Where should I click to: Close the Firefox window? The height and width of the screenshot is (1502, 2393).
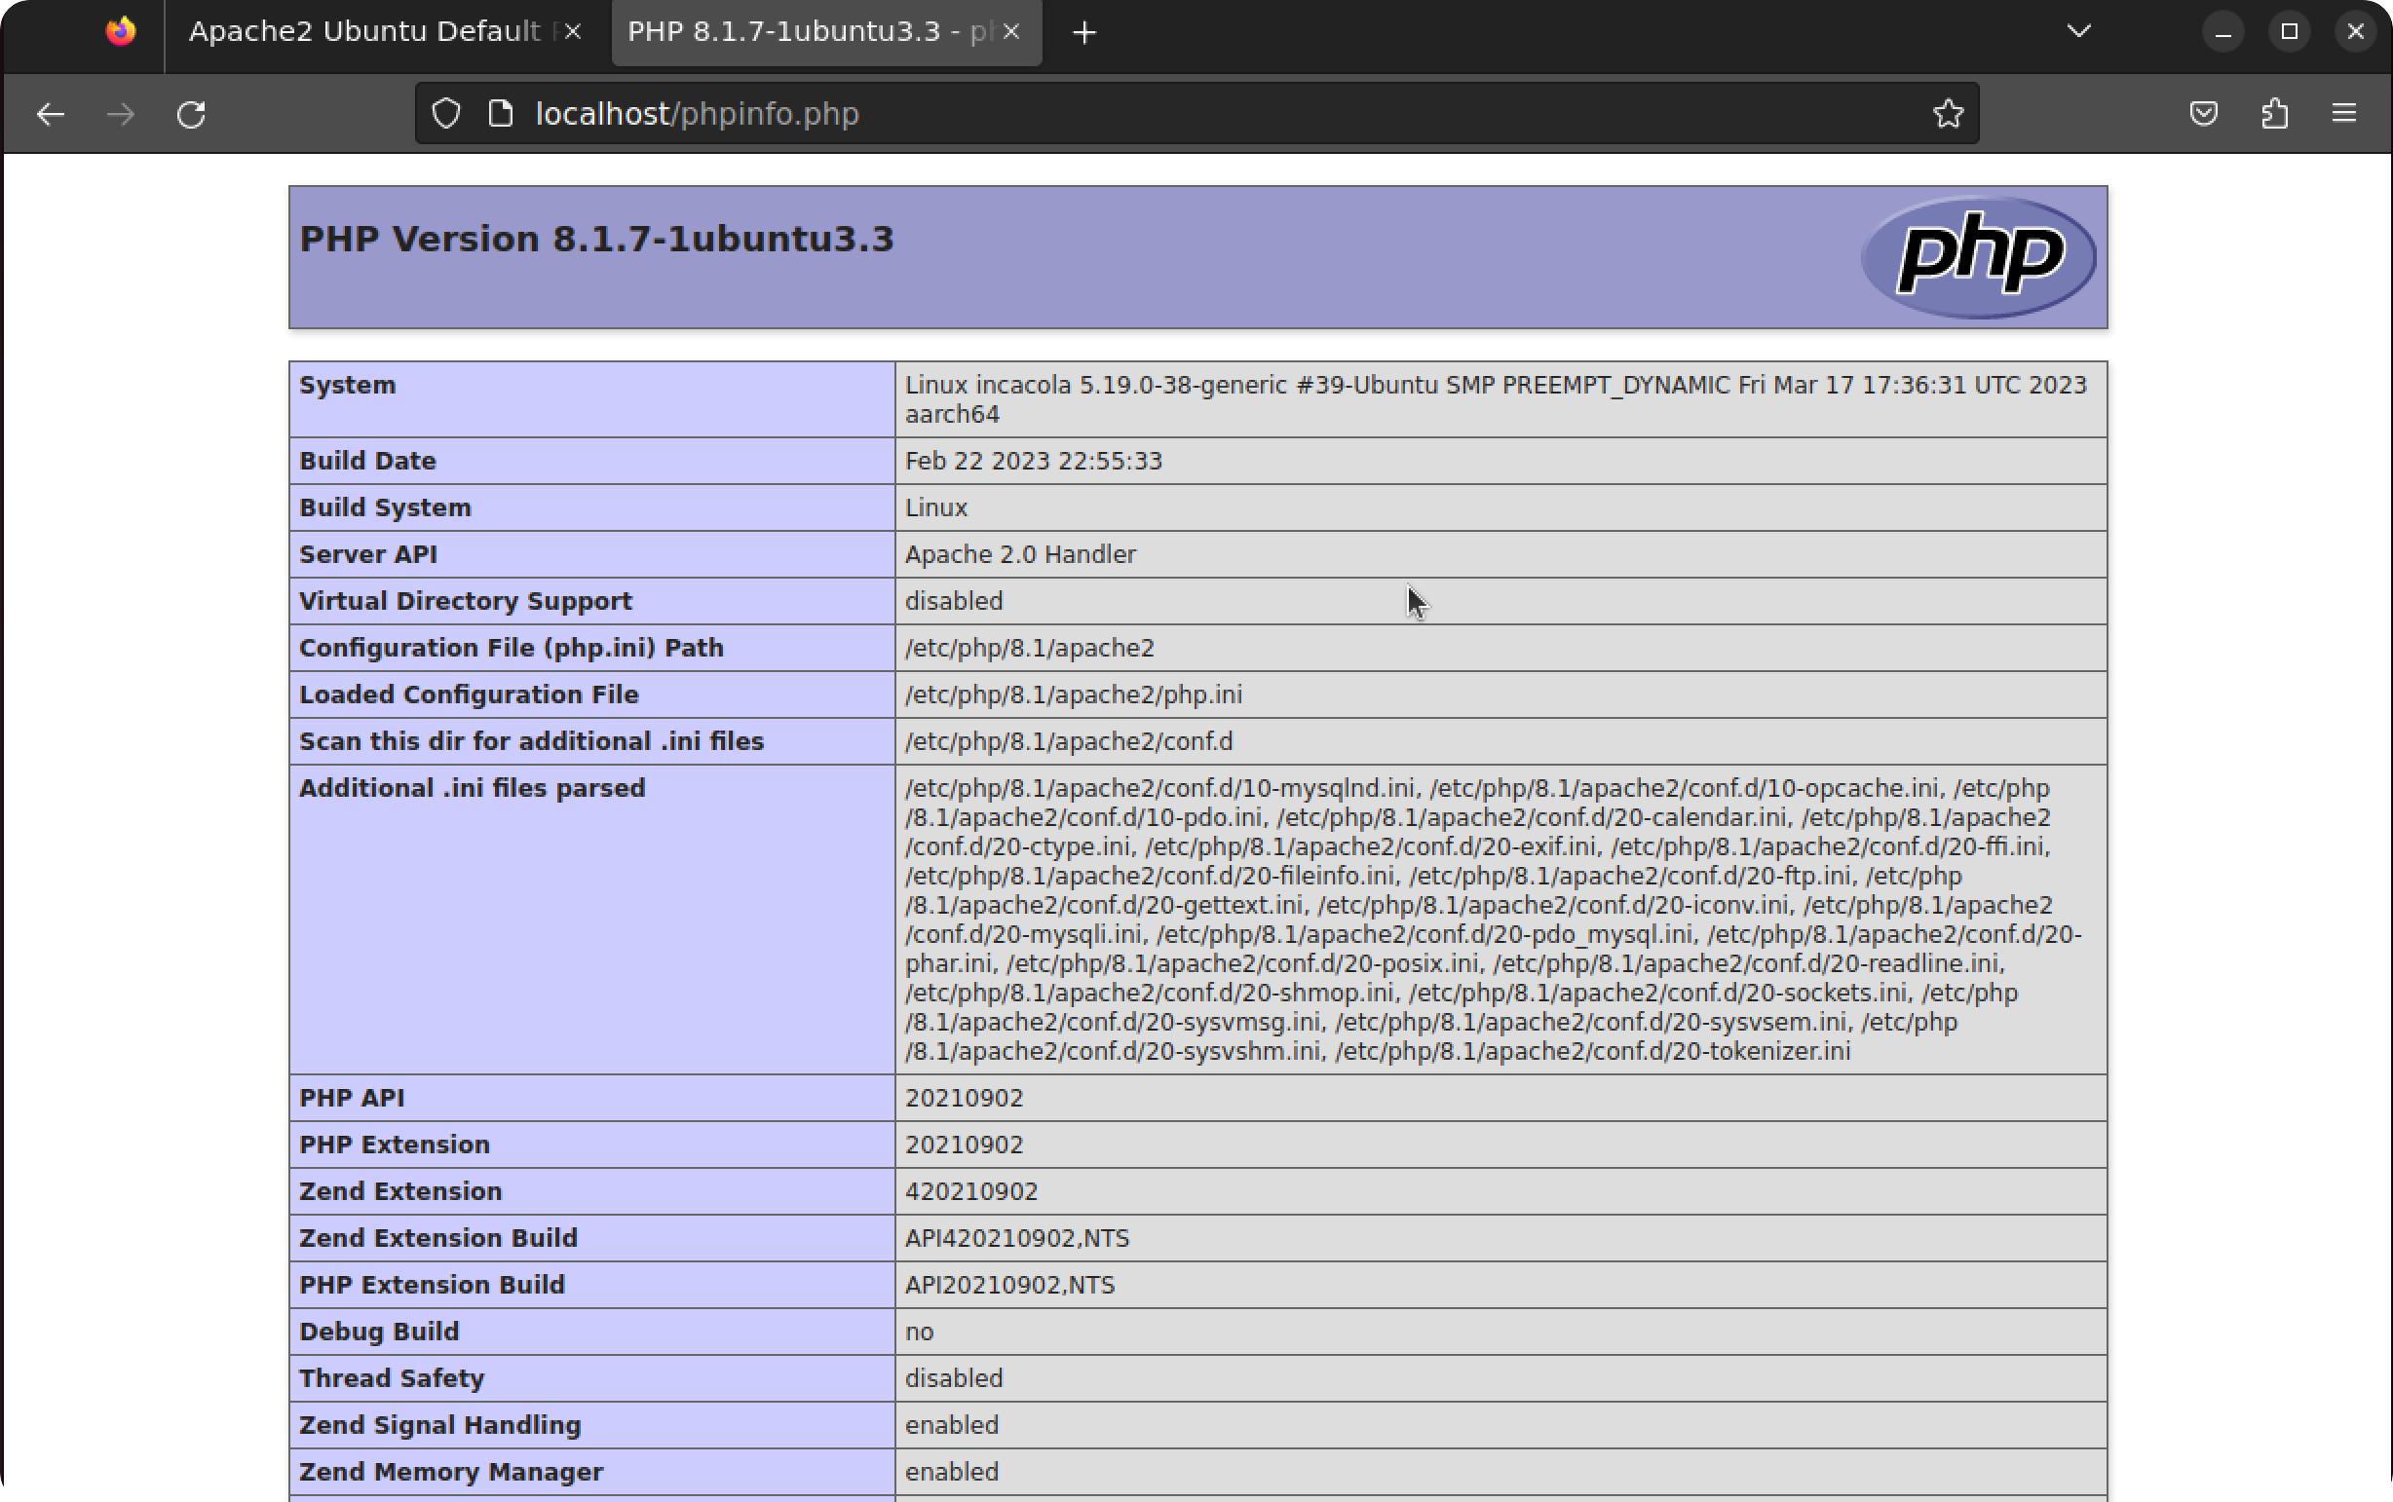(2355, 33)
